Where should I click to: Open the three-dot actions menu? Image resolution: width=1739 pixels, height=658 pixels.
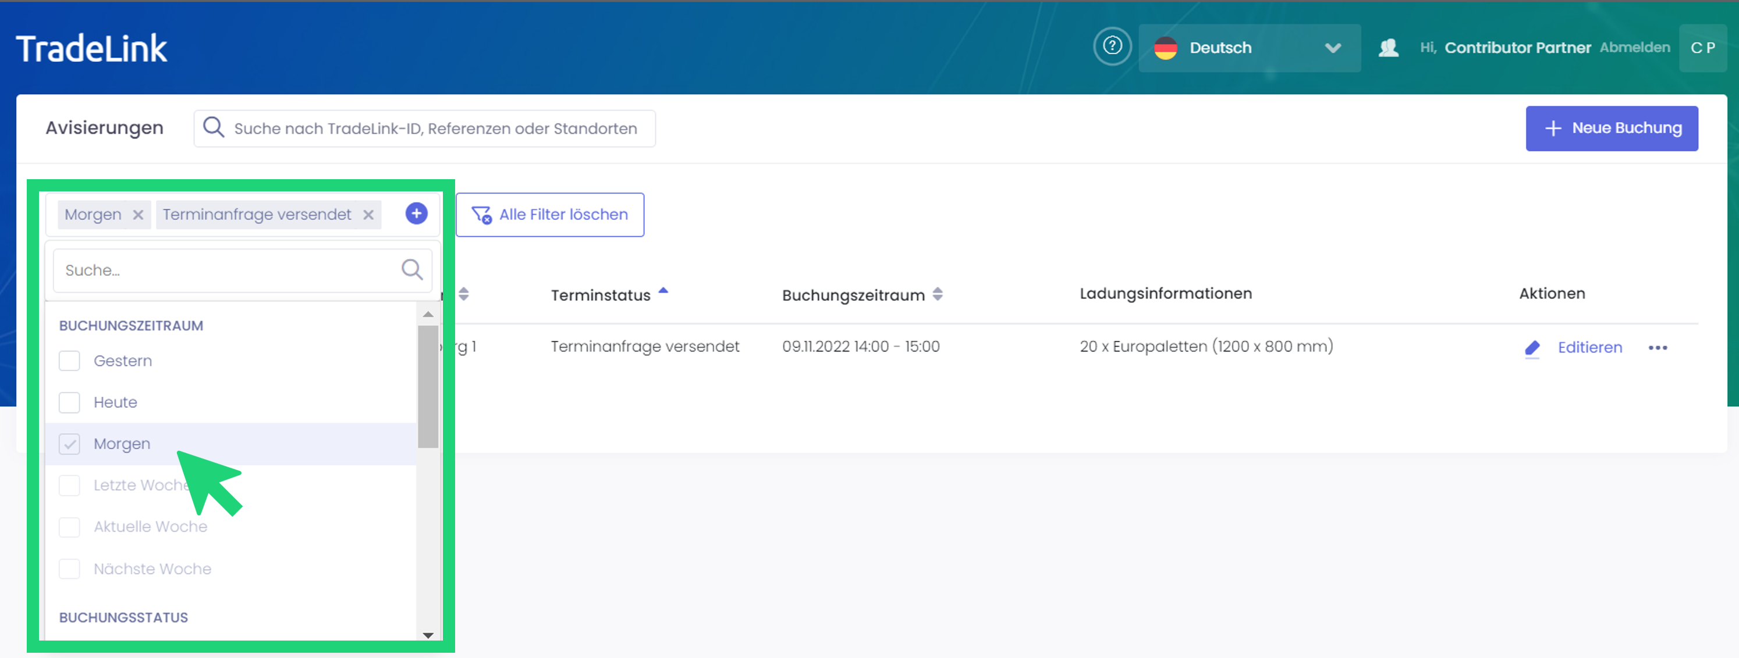pos(1658,347)
